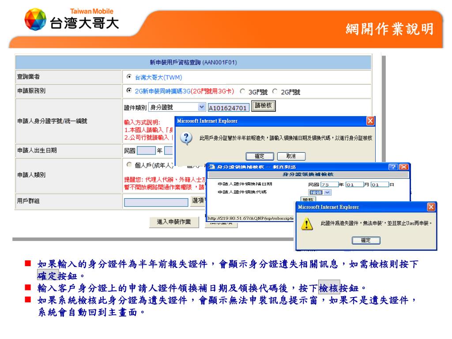The image size is (452, 339).
Task: Click the 查詢業者 label
Action: coord(28,77)
